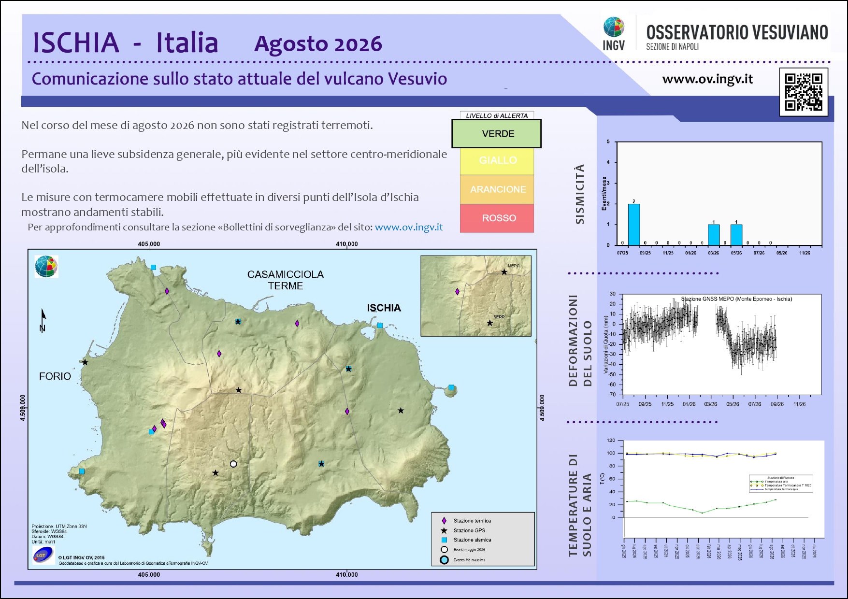Click the Evento Md massima legend circle
Viewport: 848px width, 599px height.
444,560
